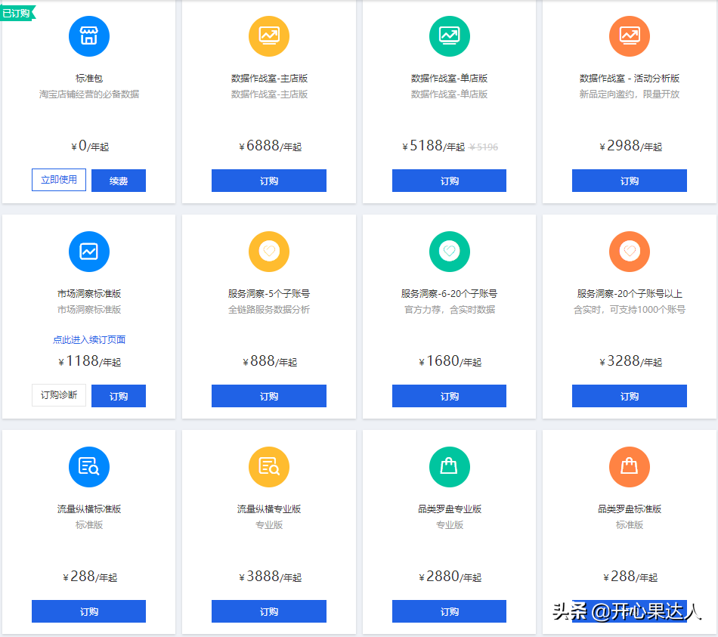Click 立即使用 button on 标准包 card
Image resolution: width=718 pixels, height=637 pixels.
click(x=59, y=180)
